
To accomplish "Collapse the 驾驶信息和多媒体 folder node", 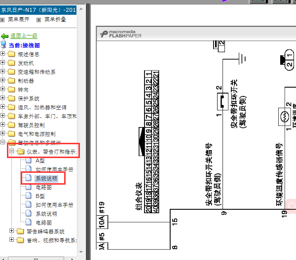I will pyautogui.click(x=2, y=142).
